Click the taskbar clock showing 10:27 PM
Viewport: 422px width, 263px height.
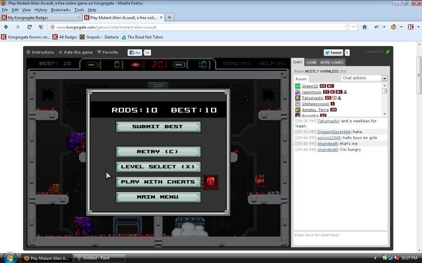(x=409, y=258)
